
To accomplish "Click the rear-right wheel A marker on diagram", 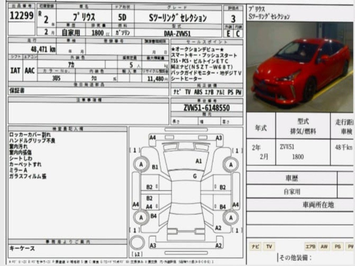I will (x=231, y=217).
